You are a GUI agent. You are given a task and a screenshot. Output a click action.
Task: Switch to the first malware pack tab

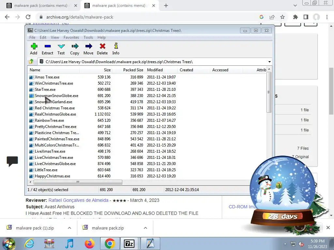pyautogui.click(x=41, y=6)
